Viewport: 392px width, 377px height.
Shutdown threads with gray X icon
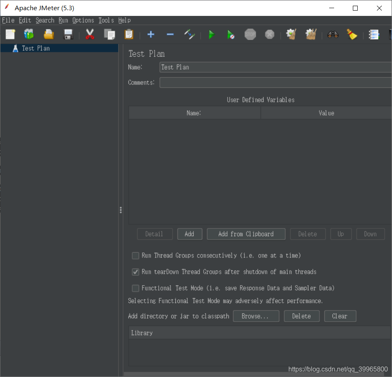point(270,34)
